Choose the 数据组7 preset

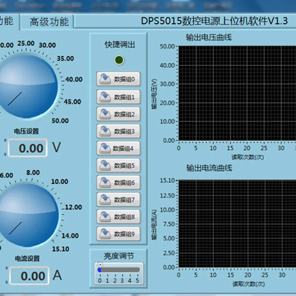pos(118,200)
